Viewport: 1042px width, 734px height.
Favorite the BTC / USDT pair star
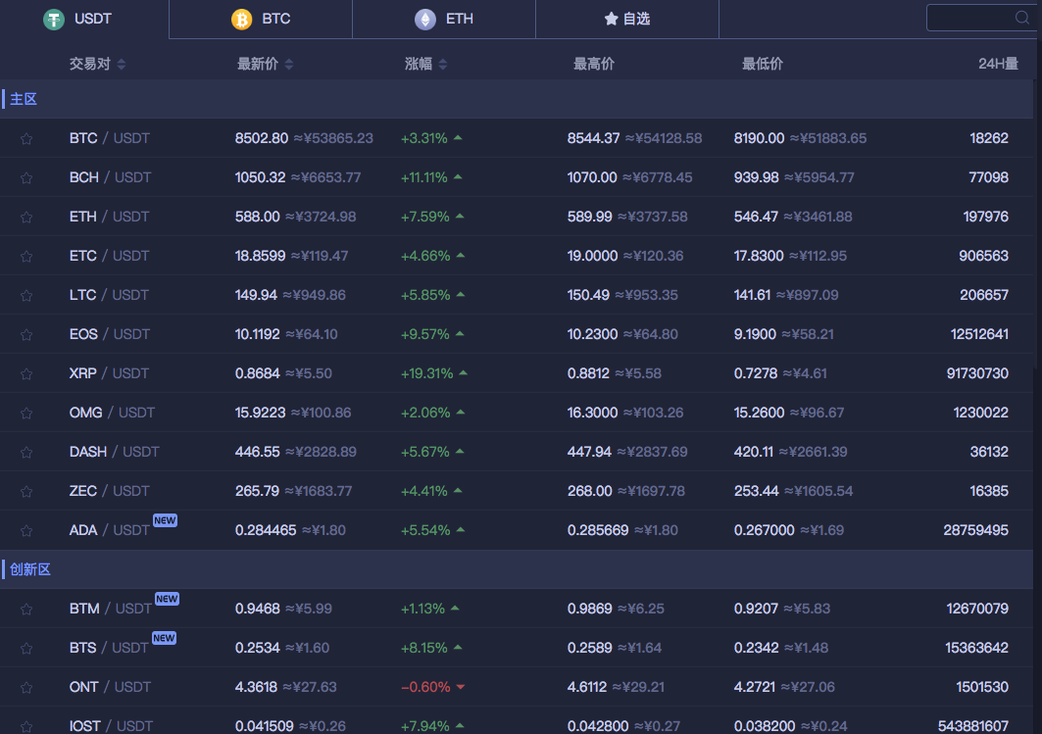(x=26, y=139)
